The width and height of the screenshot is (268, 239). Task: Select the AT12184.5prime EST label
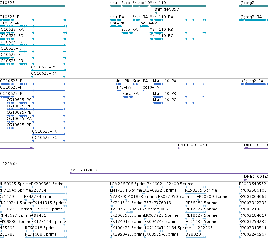[x=175, y=228]
